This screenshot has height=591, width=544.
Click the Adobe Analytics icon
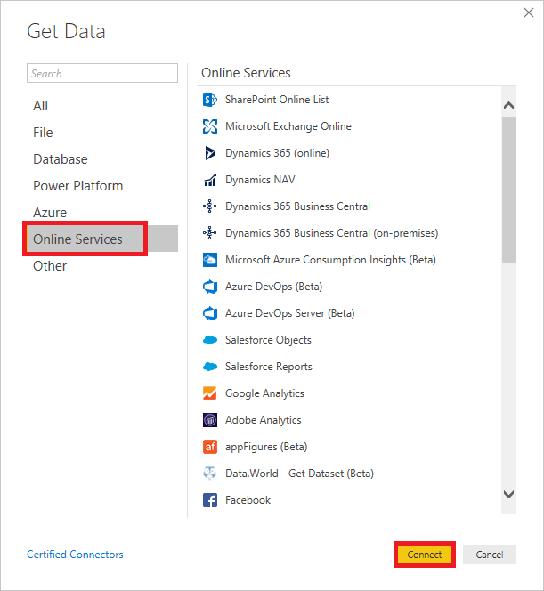tap(209, 420)
